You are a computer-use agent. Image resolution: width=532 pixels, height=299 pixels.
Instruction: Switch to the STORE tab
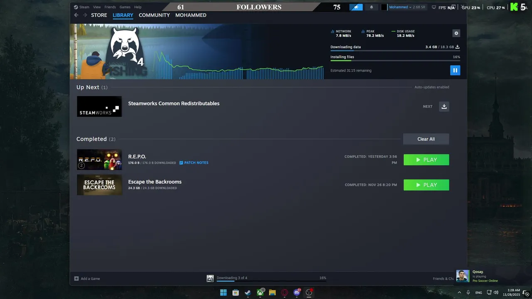(x=99, y=15)
